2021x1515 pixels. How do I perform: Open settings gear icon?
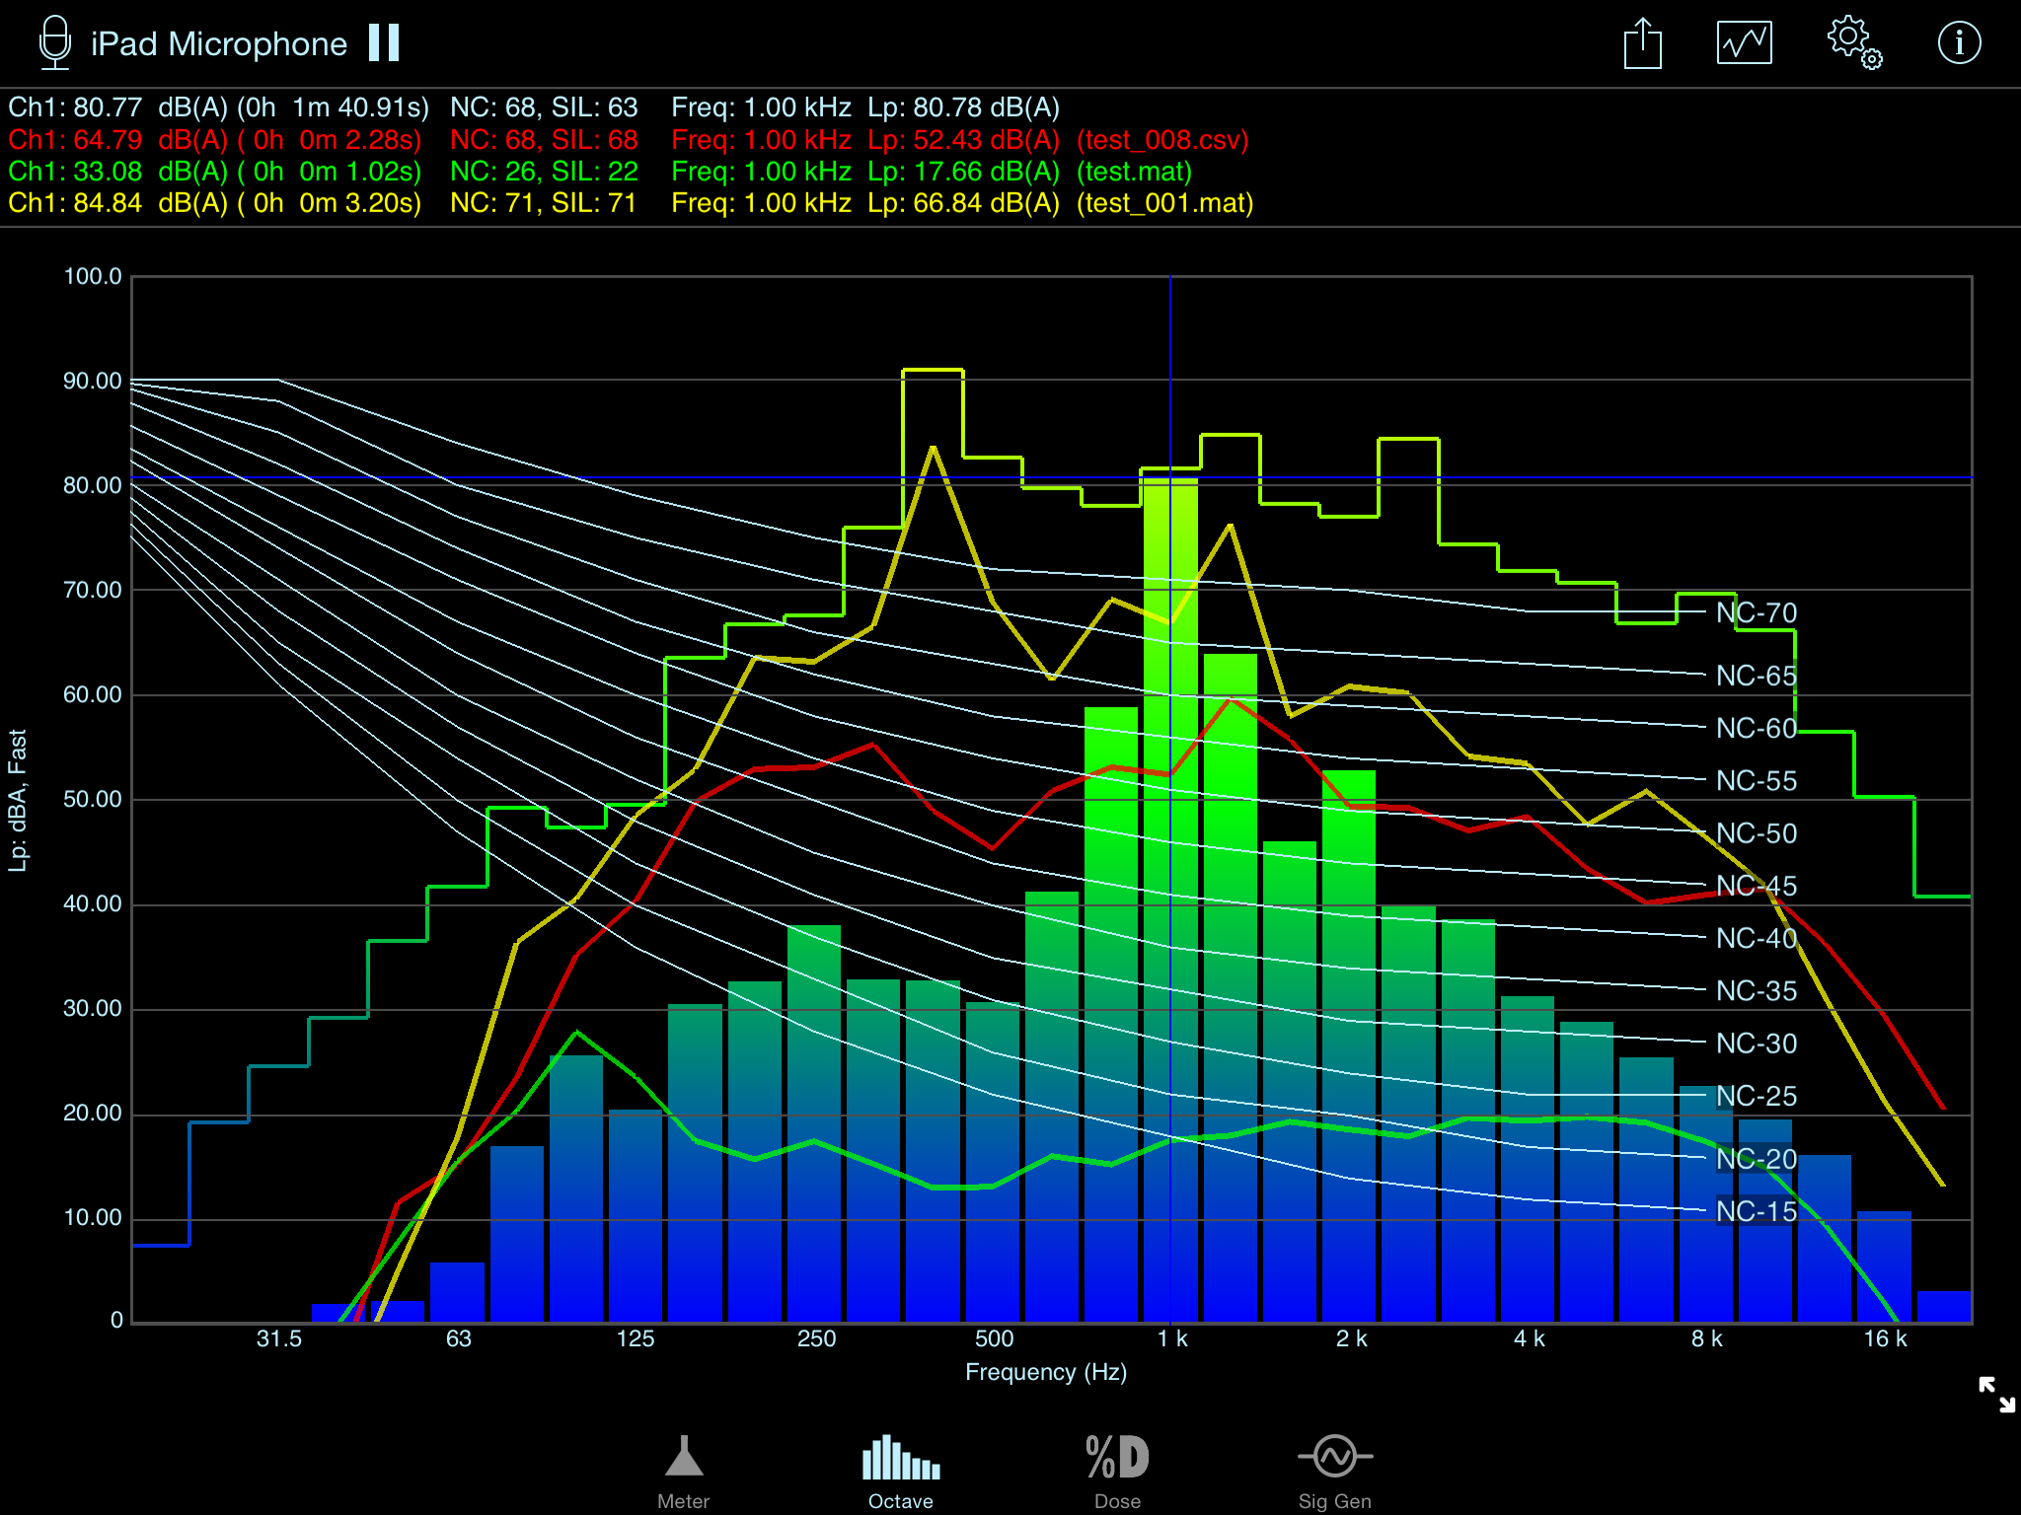(x=1853, y=43)
